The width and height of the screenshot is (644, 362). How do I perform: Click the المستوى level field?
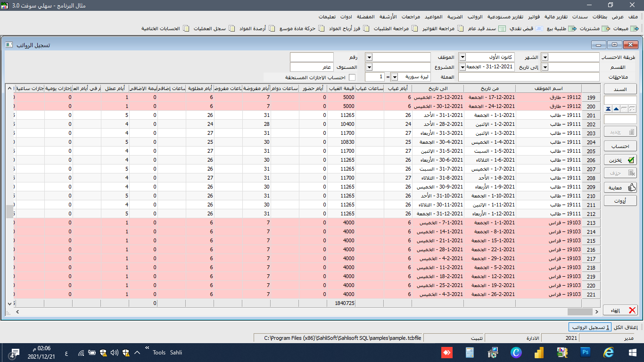click(312, 67)
